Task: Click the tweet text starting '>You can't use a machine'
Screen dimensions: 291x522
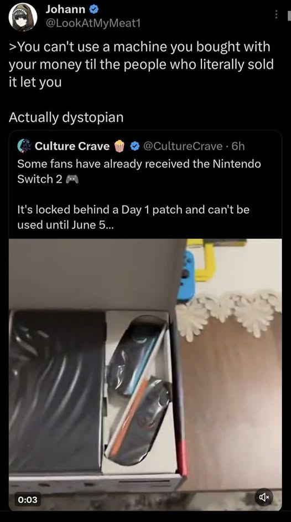Action: click(x=141, y=64)
